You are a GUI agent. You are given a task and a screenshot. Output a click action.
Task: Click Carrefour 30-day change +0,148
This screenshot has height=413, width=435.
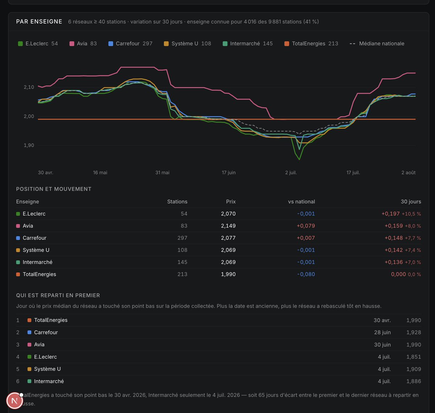point(394,238)
